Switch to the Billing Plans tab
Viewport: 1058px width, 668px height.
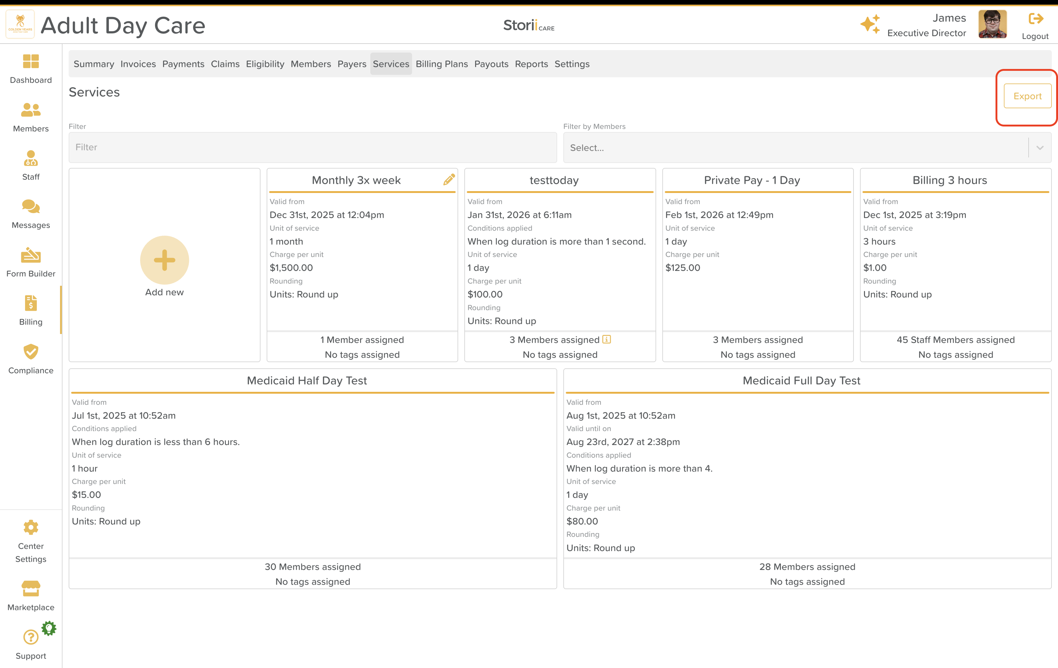tap(441, 64)
